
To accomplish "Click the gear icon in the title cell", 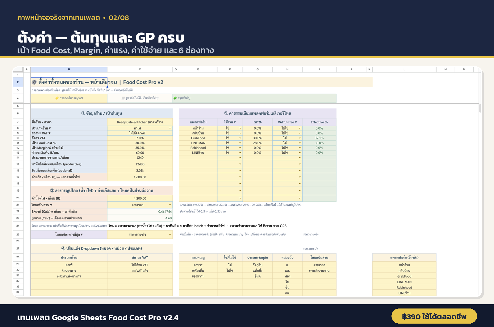I will [34, 82].
